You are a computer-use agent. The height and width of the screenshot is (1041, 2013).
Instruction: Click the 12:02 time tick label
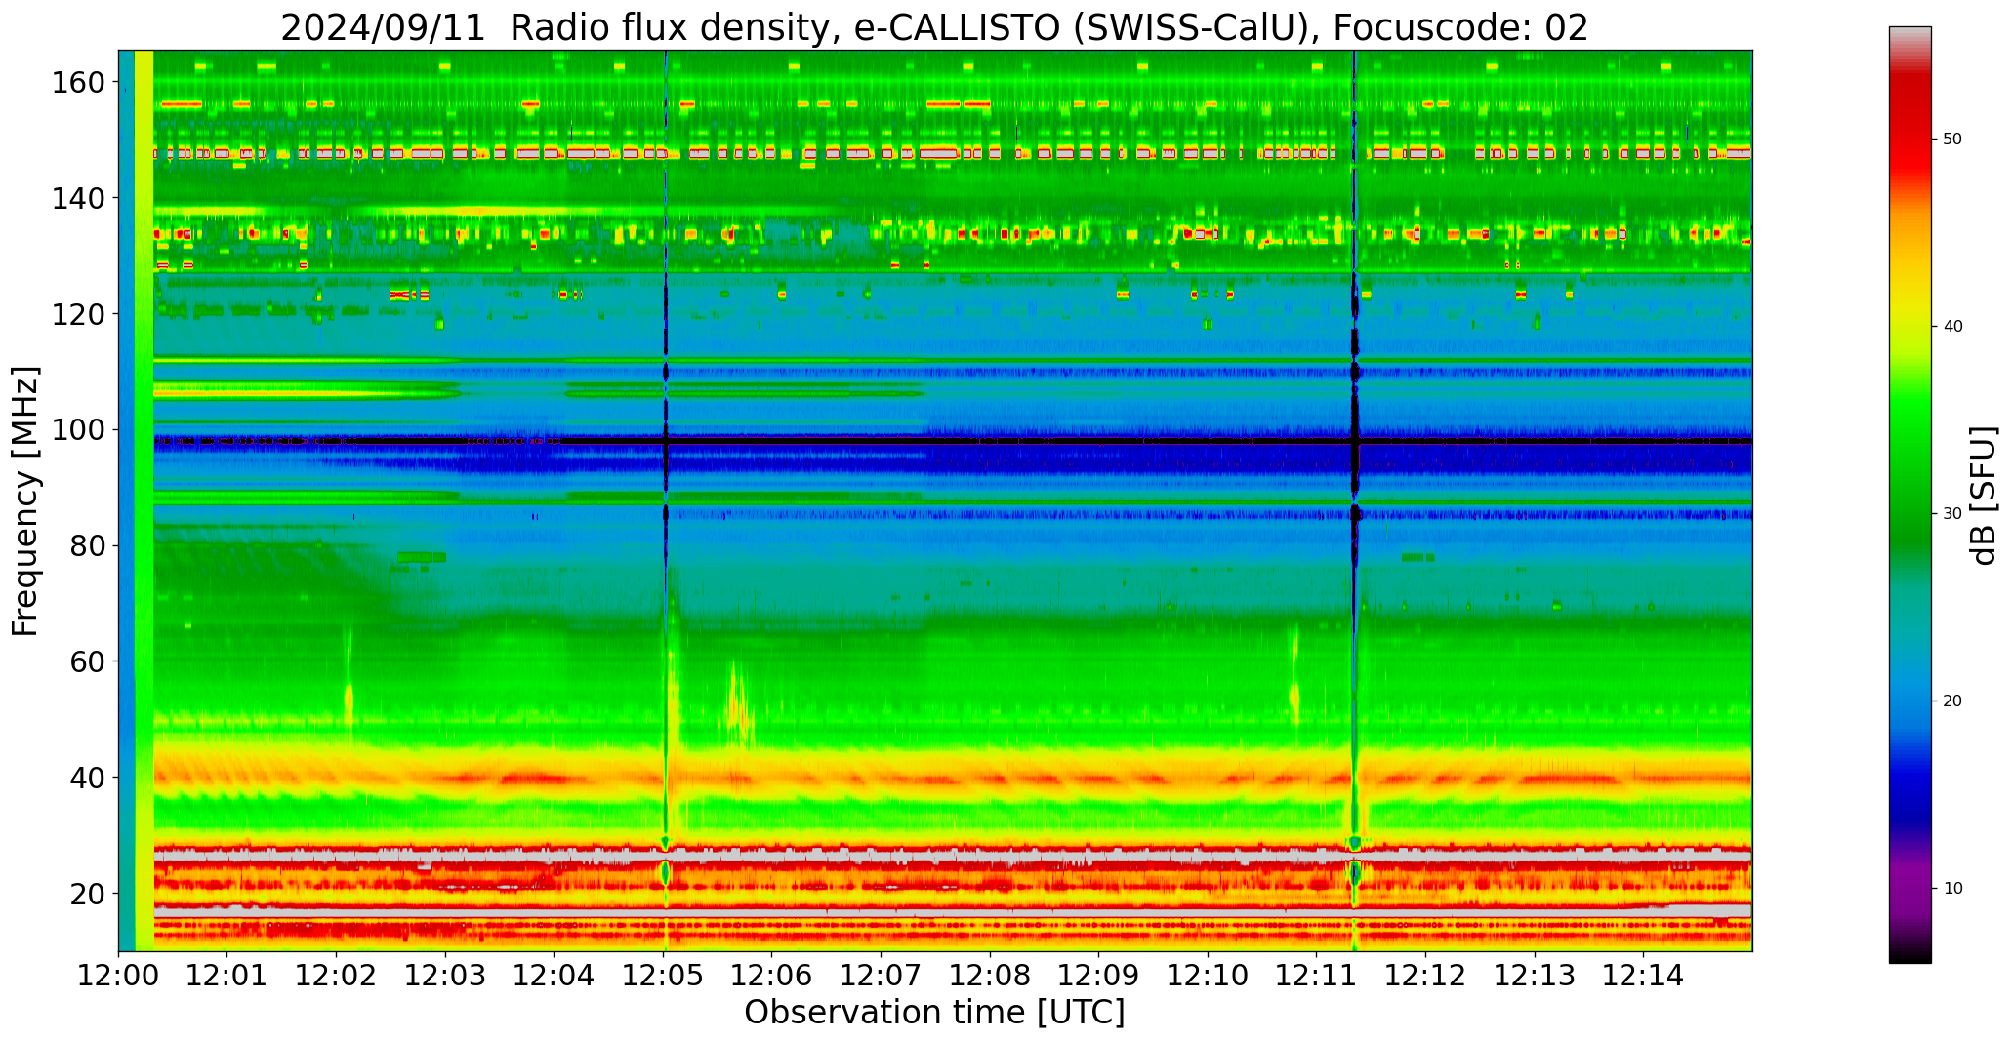pos(337,975)
